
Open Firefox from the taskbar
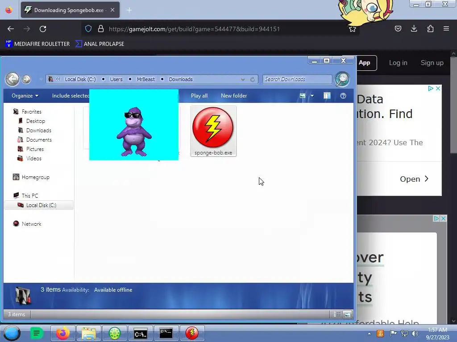pos(62,333)
